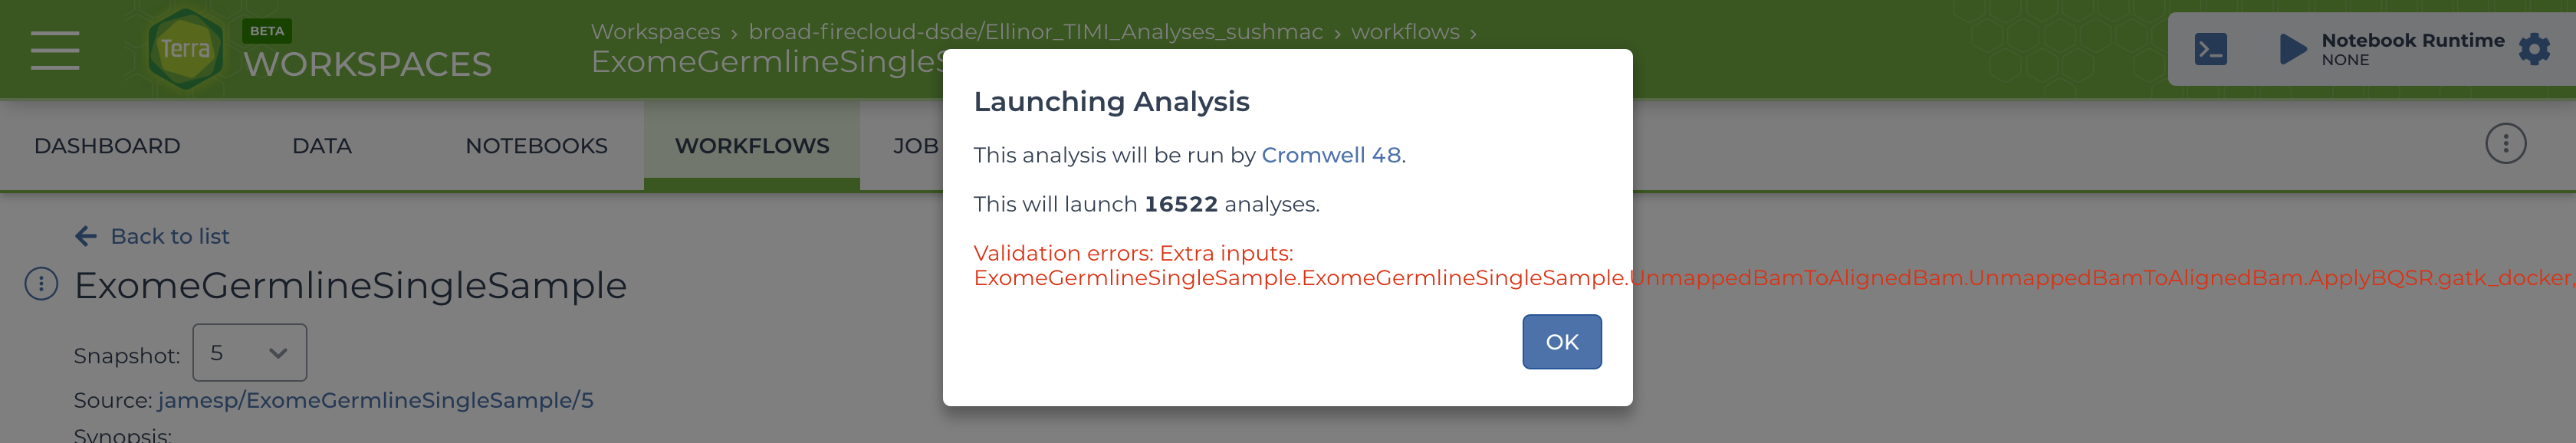This screenshot has width=2576, height=443.
Task: Switch to the Data tab
Action: point(322,146)
